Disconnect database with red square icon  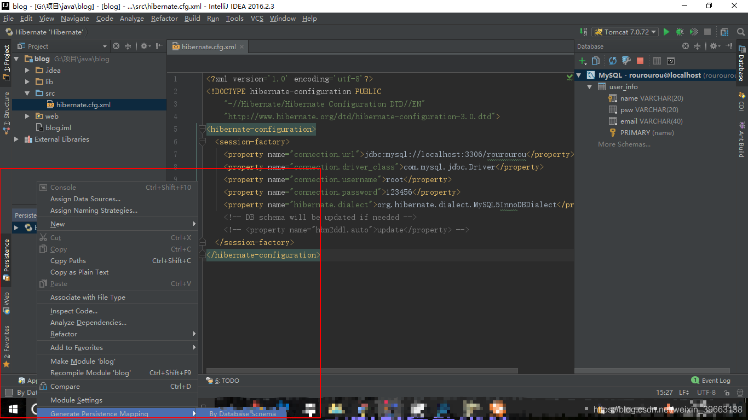640,61
